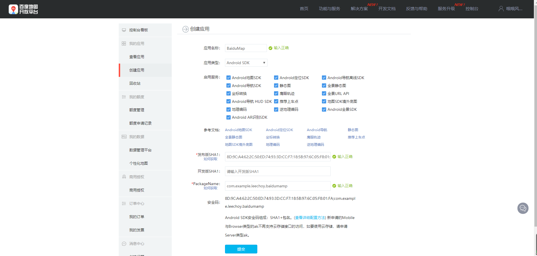This screenshot has width=537, height=256.
Task: Open 反馈与帮助 navigation menu
Action: point(417,9)
